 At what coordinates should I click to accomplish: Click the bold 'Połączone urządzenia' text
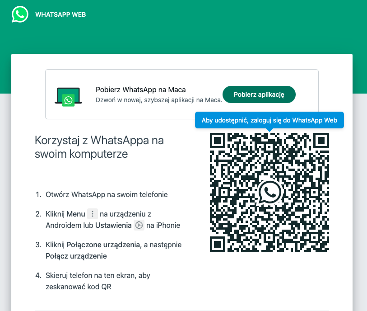[x=103, y=245]
